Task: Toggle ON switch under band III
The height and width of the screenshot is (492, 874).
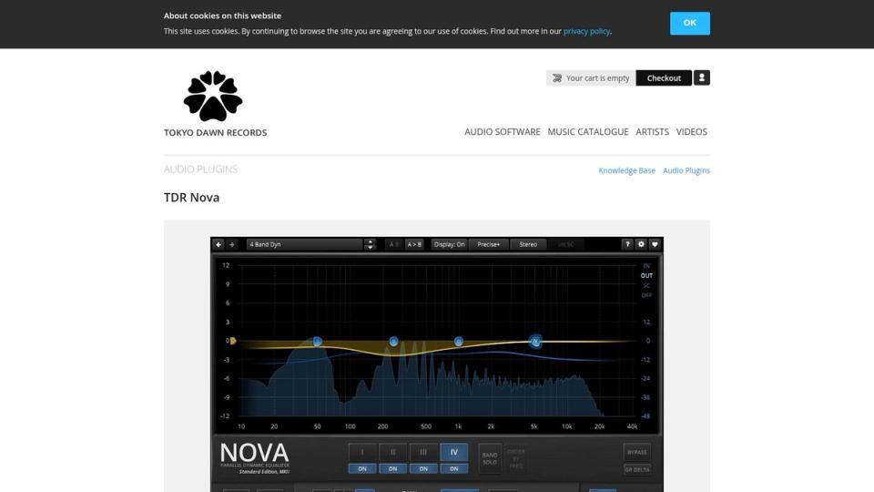Action: [423, 469]
